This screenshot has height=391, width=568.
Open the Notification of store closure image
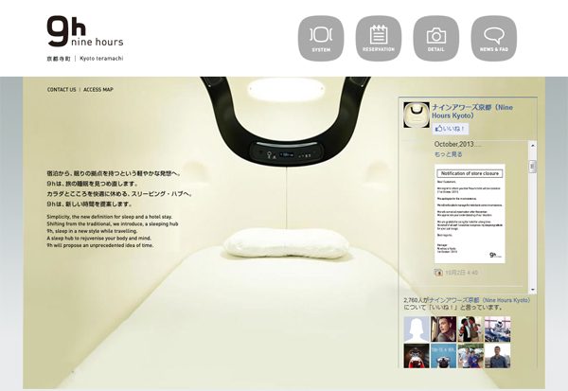[x=470, y=214]
